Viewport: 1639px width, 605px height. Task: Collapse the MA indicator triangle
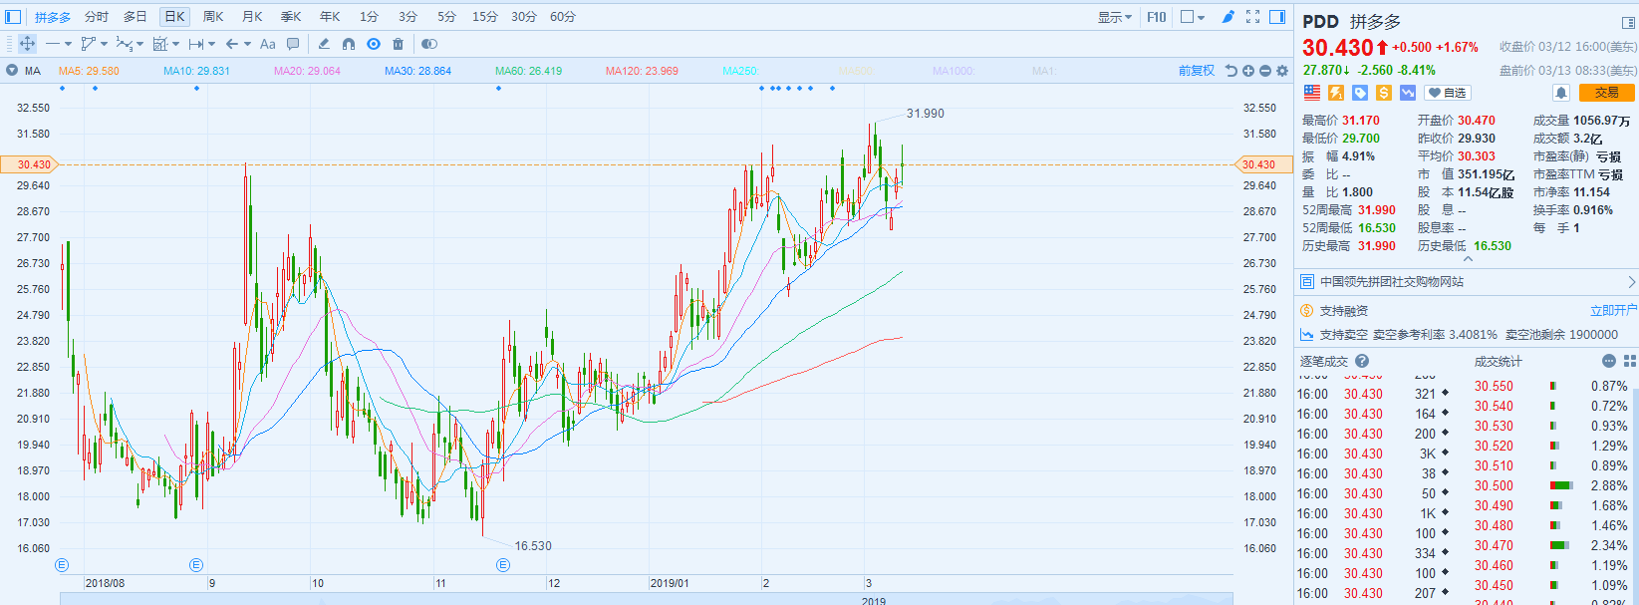[12, 71]
